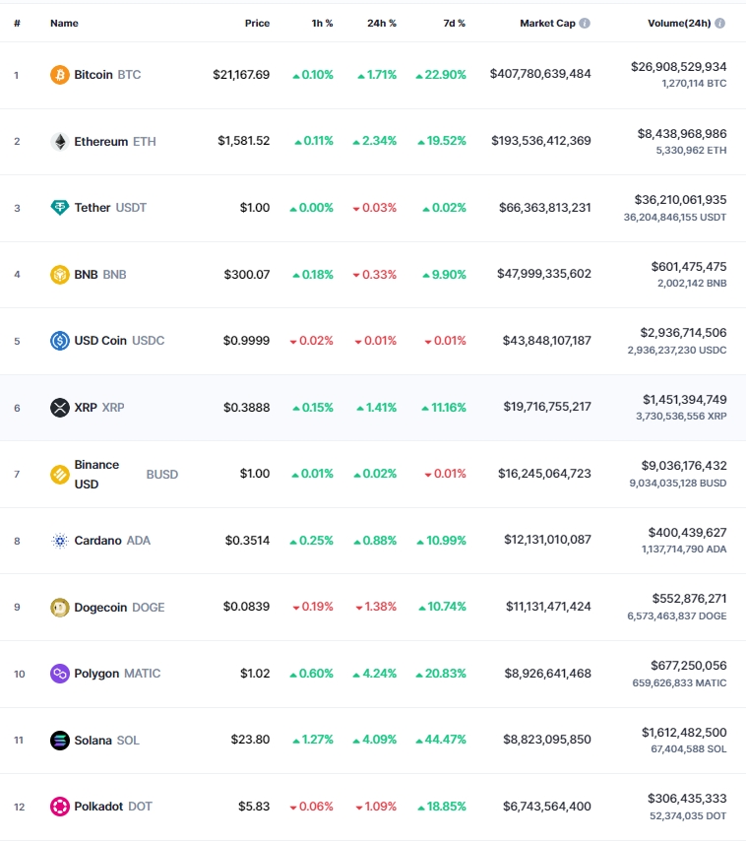746x842 pixels.
Task: Sort by the Name column header
Action: 64,23
